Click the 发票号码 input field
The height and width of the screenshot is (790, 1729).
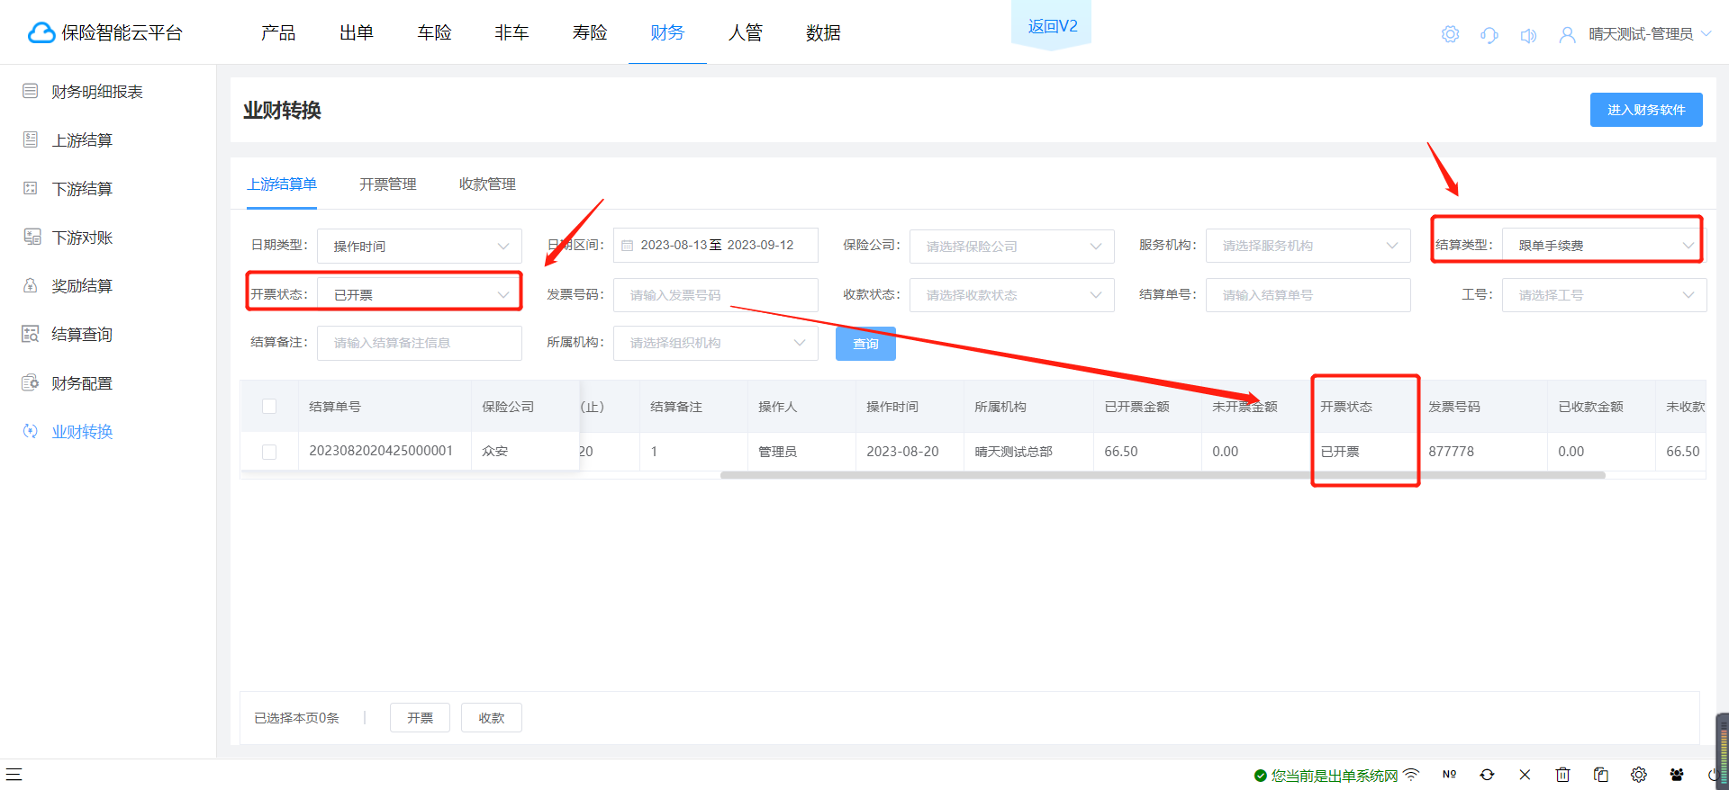[x=716, y=295]
